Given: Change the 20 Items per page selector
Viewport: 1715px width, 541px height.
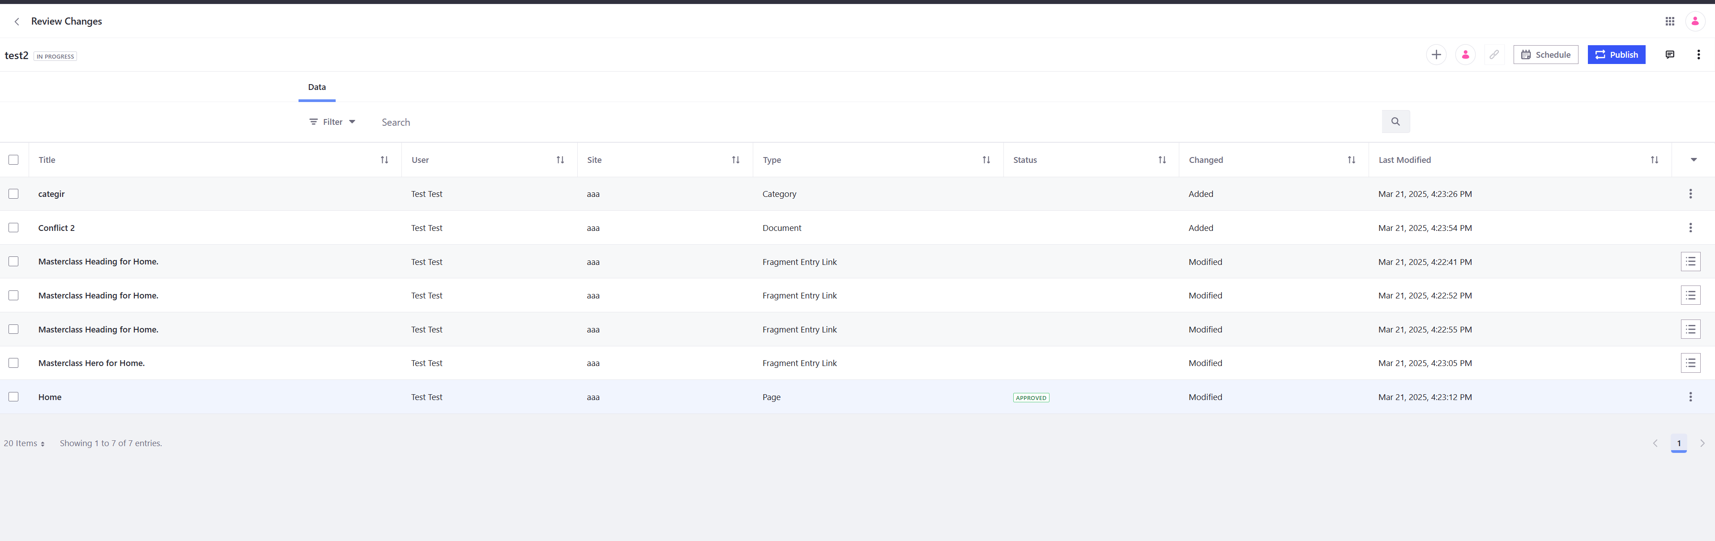Looking at the screenshot, I should (x=24, y=443).
